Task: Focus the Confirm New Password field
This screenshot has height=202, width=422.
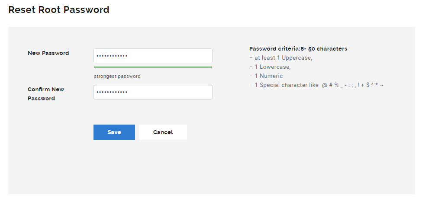Action: coord(153,92)
